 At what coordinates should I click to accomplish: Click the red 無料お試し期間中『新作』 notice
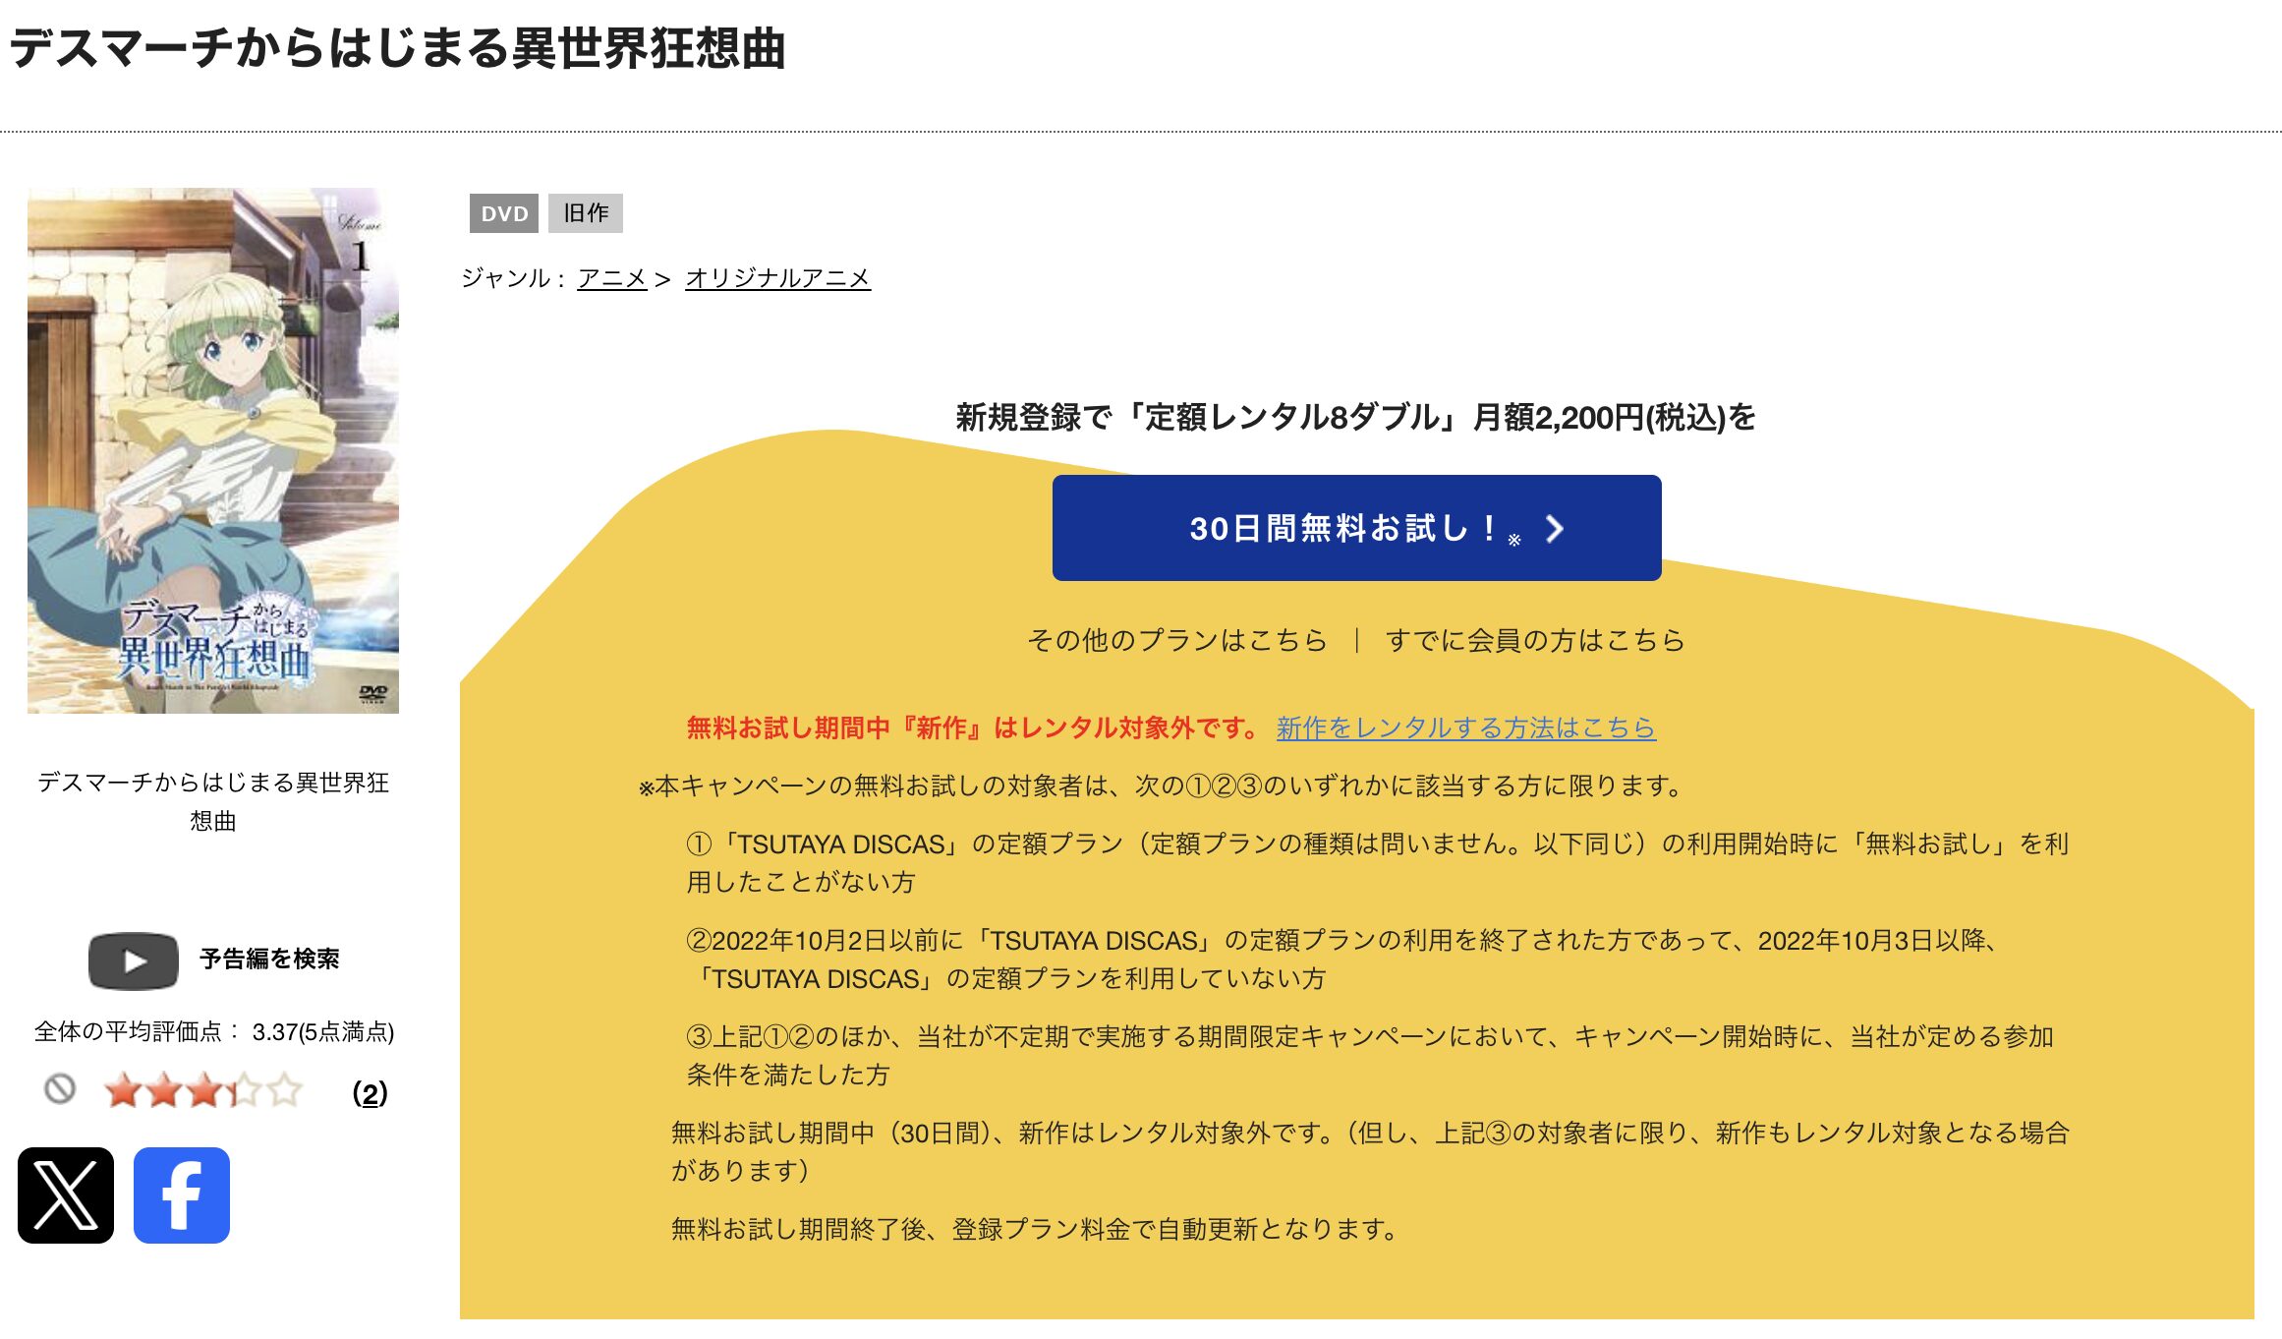click(x=973, y=728)
